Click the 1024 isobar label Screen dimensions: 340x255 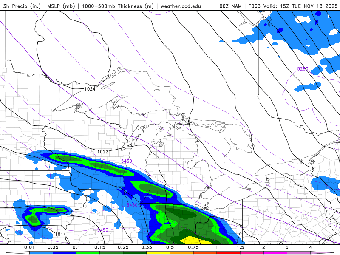point(90,89)
